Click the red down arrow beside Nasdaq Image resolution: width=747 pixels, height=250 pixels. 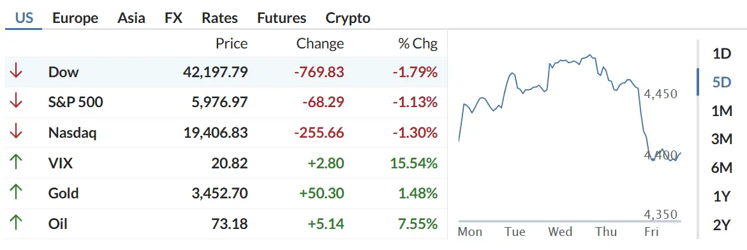coord(16,132)
